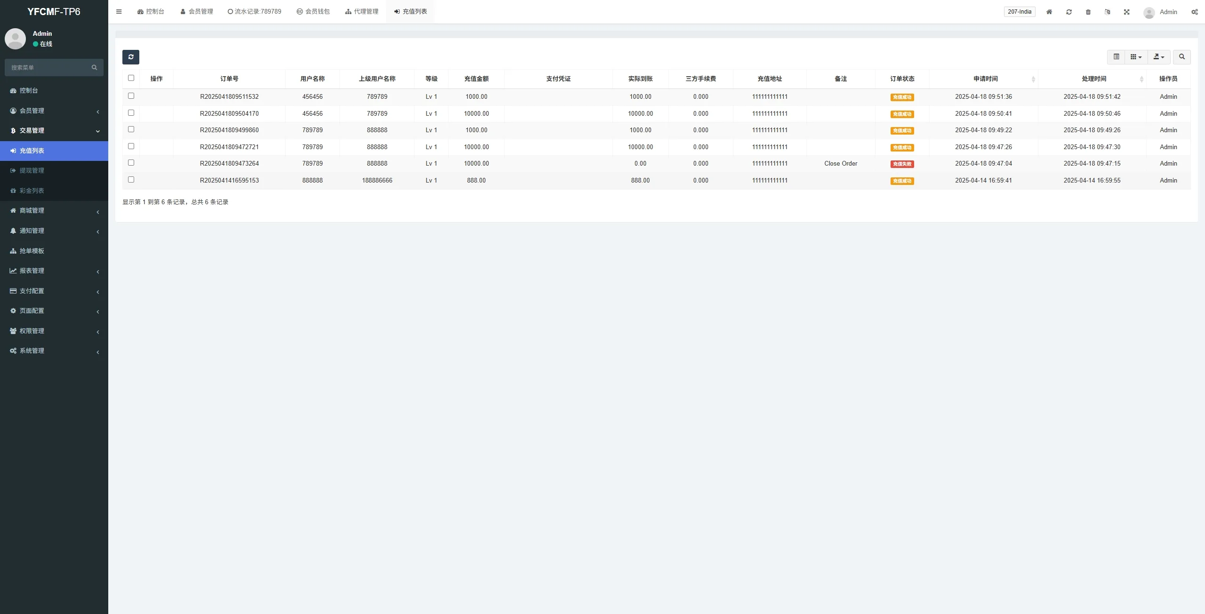This screenshot has width=1205, height=614.
Task: Go to 提现管理 in the sidebar
Action: [32, 171]
